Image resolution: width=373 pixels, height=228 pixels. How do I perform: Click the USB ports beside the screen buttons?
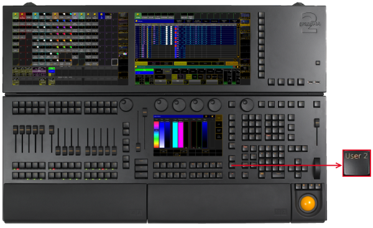[x=313, y=82]
